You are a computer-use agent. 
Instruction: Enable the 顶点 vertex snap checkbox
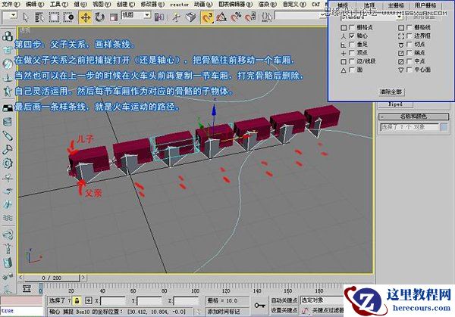click(x=352, y=53)
